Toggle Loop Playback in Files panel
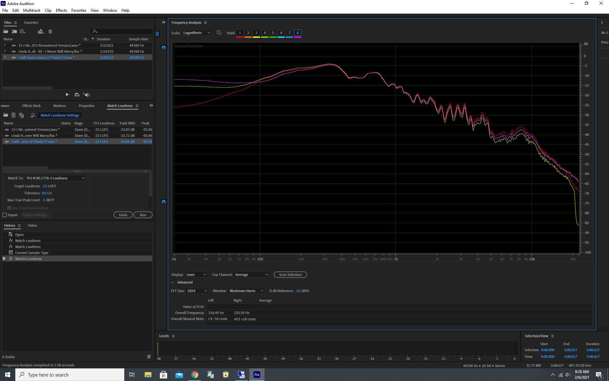The image size is (609, 381). (x=77, y=95)
